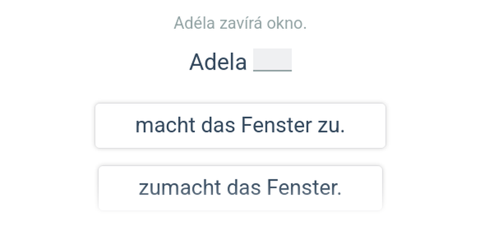The height and width of the screenshot is (240, 480).
Task: Click the underlined gap in the sentence
Action: (272, 61)
